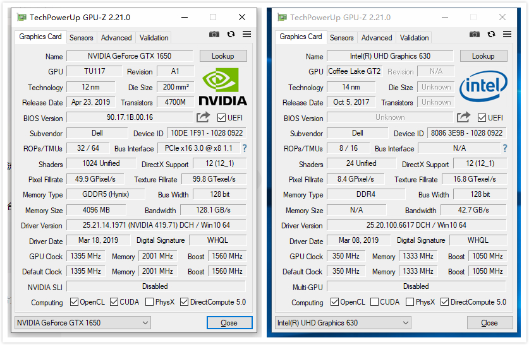The height and width of the screenshot is (345, 529).
Task: Click the Device ID value 8086 3E9B - 1028 0922
Action: [x=467, y=133]
